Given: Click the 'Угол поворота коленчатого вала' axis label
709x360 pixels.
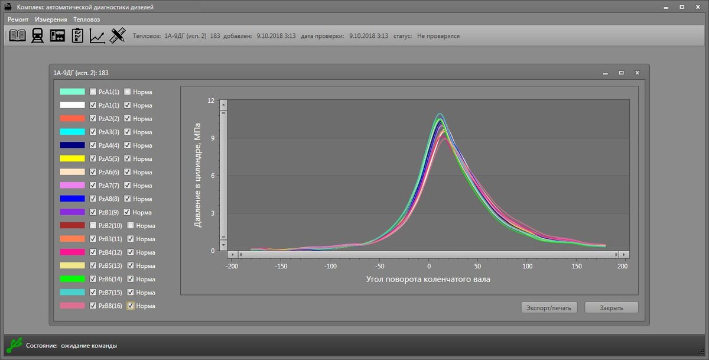Looking at the screenshot, I should pos(428,279).
